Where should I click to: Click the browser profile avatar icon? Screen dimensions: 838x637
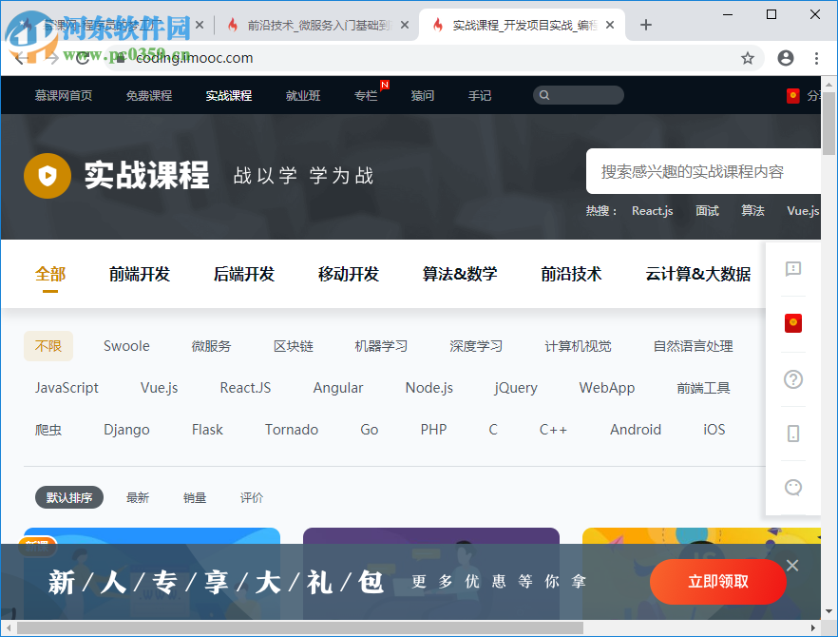785,58
